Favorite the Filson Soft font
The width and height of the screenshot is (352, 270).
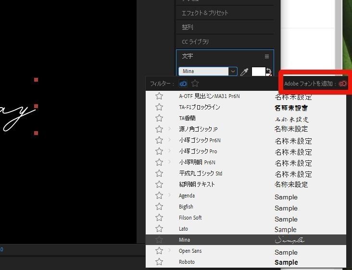point(159,218)
